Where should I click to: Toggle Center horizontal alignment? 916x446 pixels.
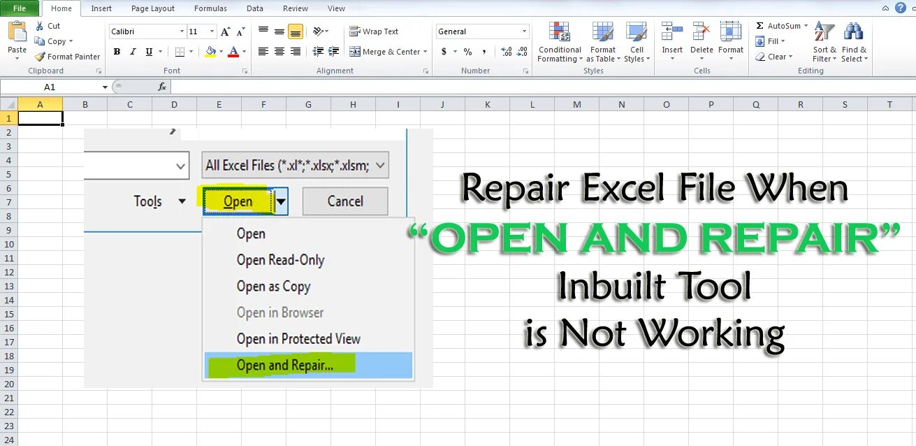coord(279,52)
